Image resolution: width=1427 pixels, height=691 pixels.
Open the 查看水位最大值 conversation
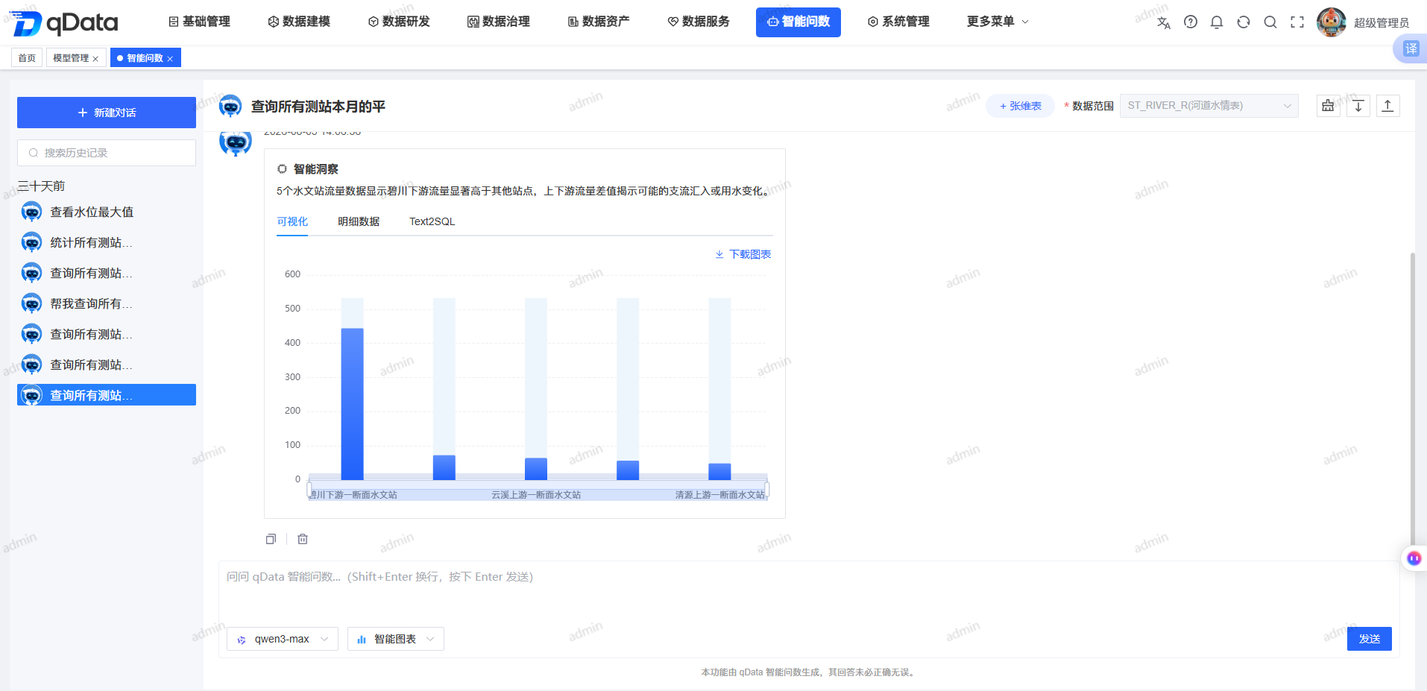coord(107,212)
